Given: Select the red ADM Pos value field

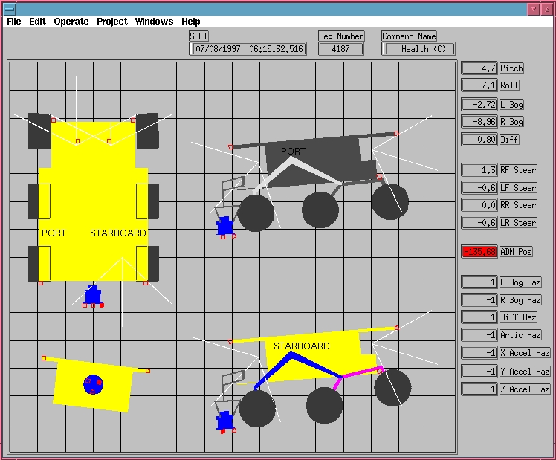Looking at the screenshot, I should click(479, 252).
